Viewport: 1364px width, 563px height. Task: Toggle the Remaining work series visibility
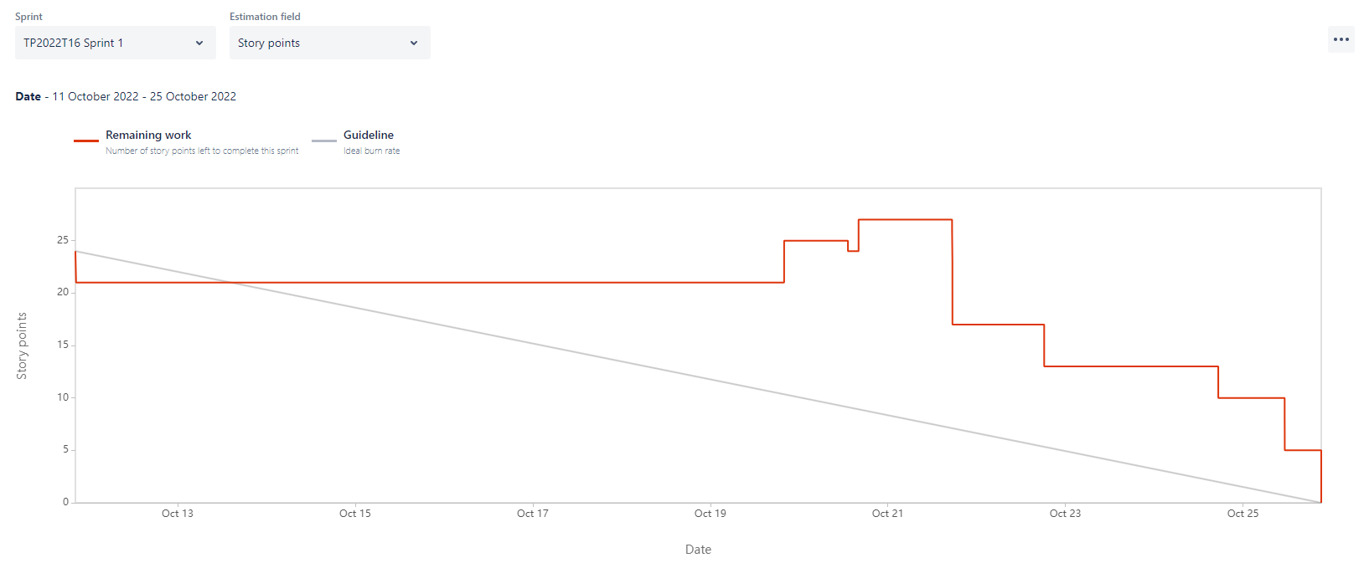pyautogui.click(x=148, y=135)
